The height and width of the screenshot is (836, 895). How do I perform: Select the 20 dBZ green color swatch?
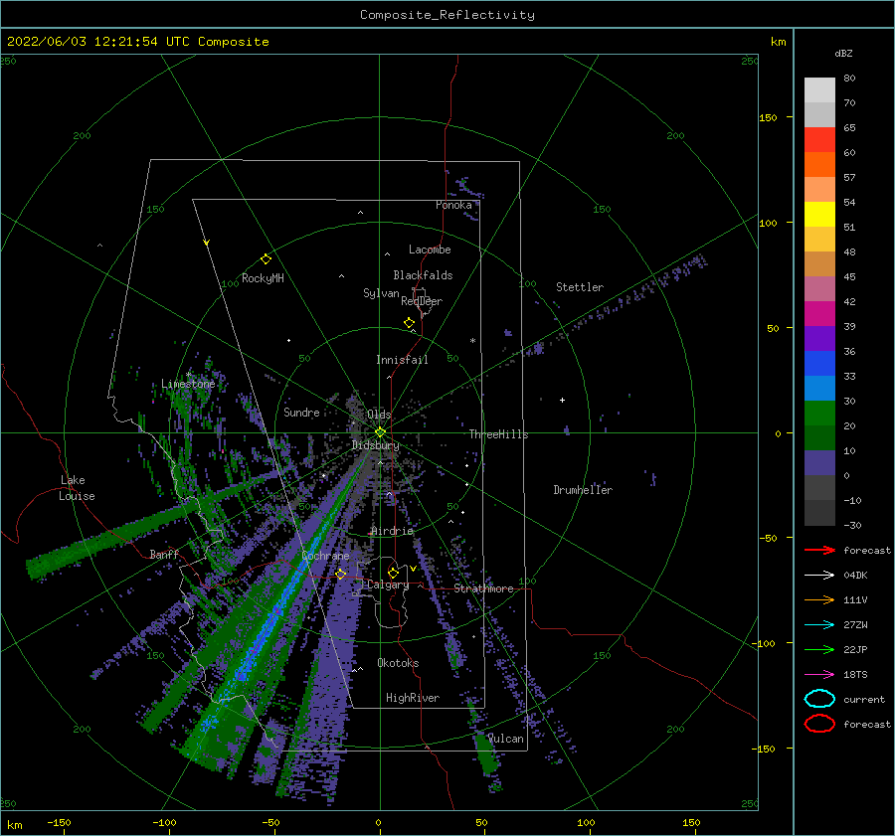(819, 413)
